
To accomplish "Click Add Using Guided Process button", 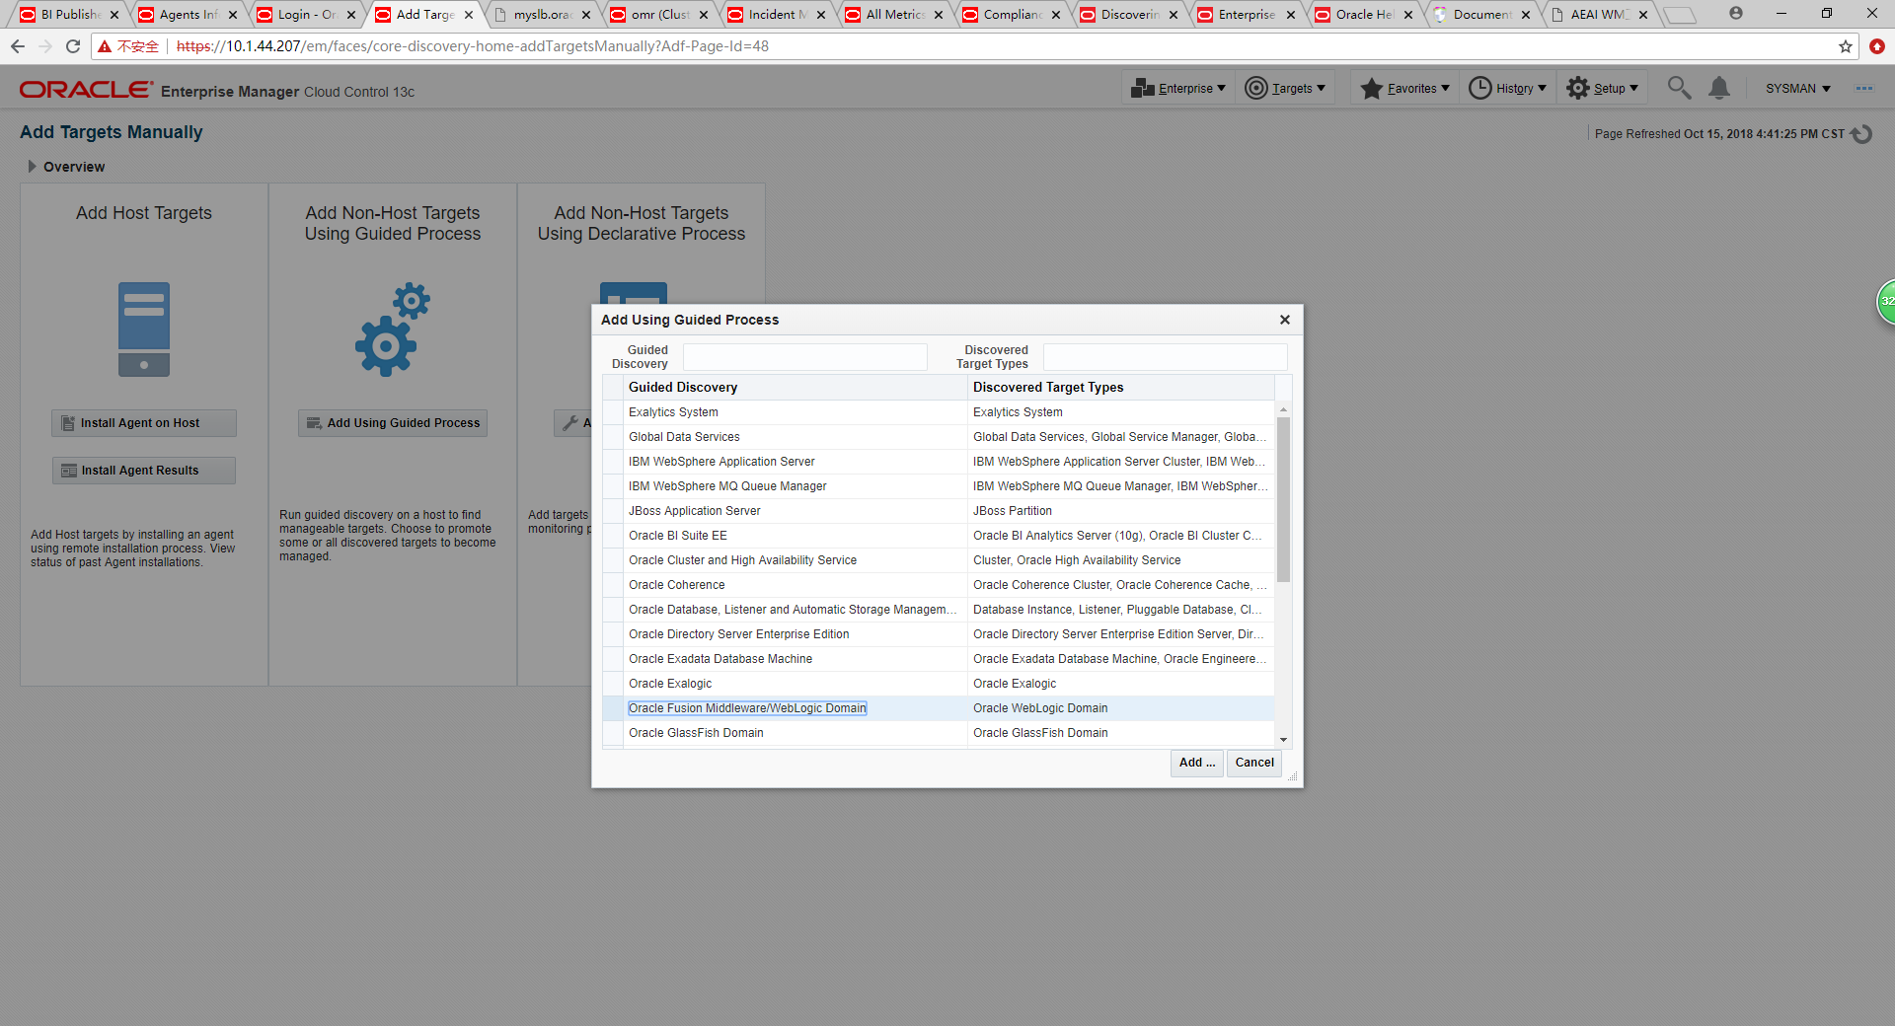I will (393, 423).
